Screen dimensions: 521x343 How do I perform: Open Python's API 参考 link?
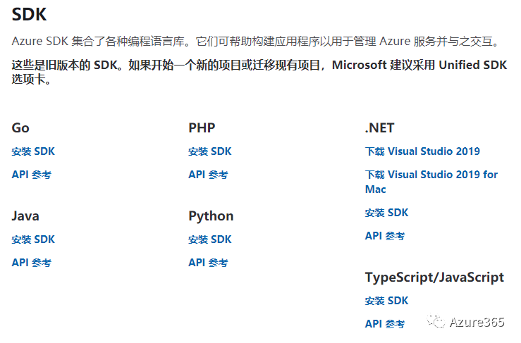208,263
